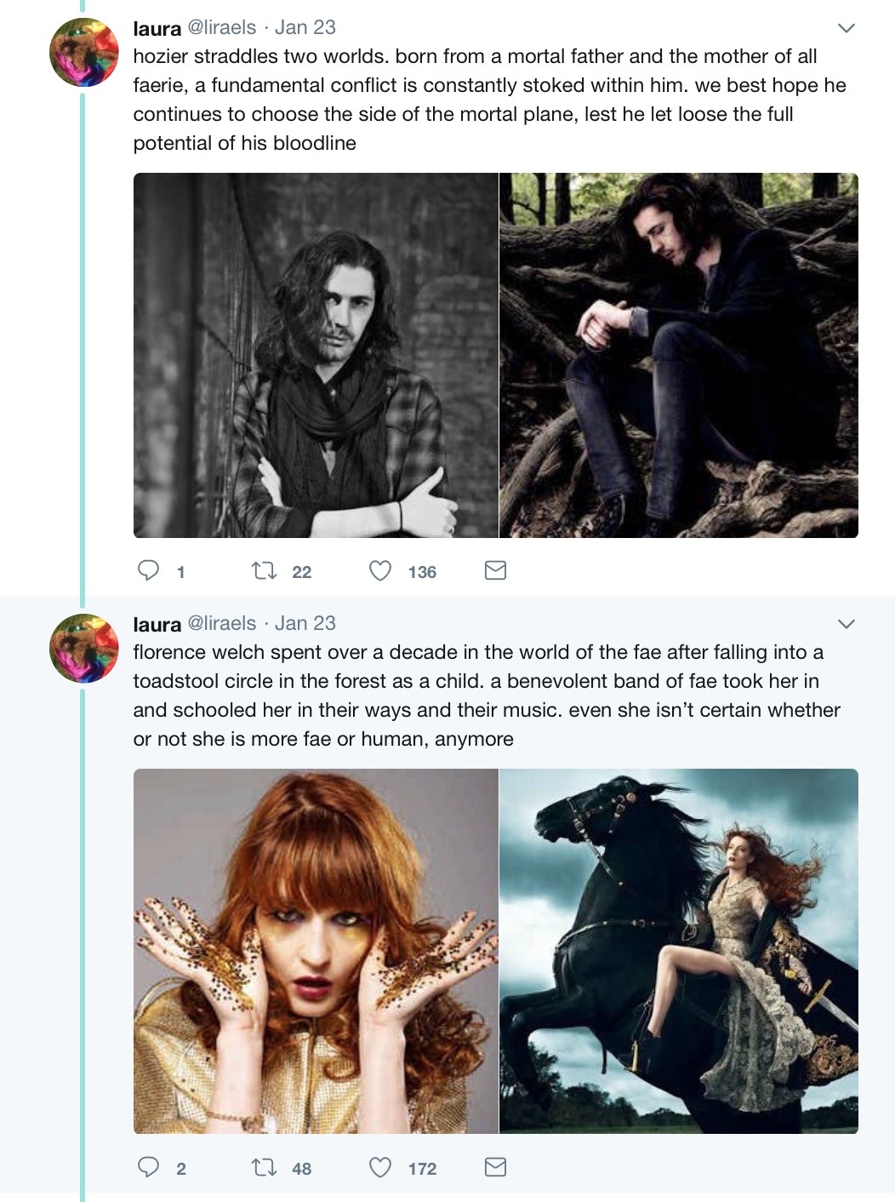Reply to the hozier tweet
The height and width of the screenshot is (1202, 895).
coord(149,570)
